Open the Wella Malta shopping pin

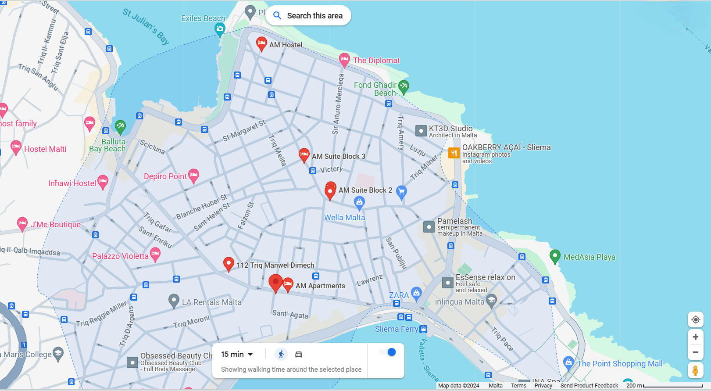tap(360, 202)
